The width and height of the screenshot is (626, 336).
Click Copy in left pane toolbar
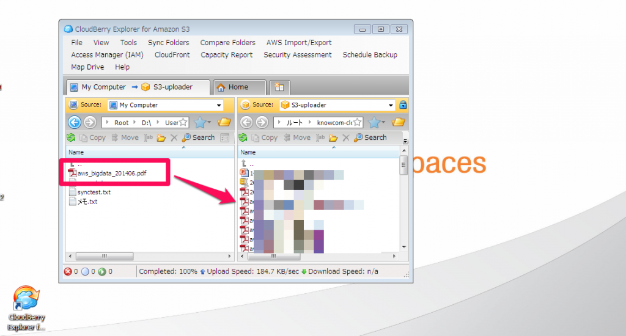[x=93, y=137]
